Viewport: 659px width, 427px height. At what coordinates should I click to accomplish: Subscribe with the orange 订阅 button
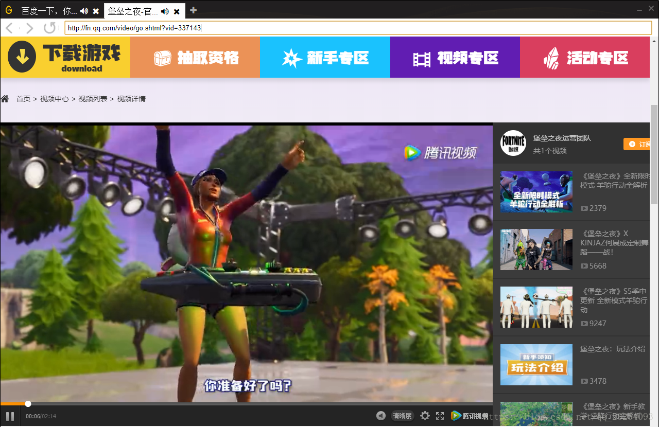click(x=637, y=144)
